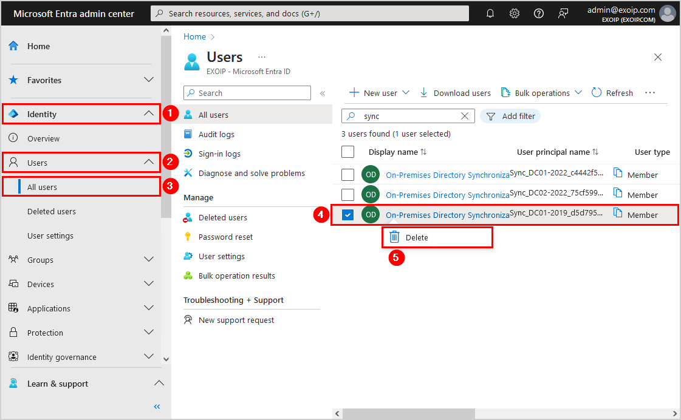The height and width of the screenshot is (420, 681).
Task: Click the blade menu Search field
Action: [x=247, y=93]
